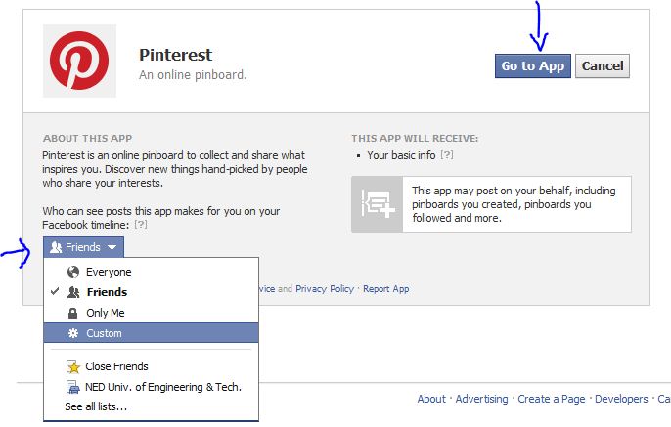Screen dimensions: 671x427
Task: Open help tooltip next to Facebook timeline
Action: (141, 225)
